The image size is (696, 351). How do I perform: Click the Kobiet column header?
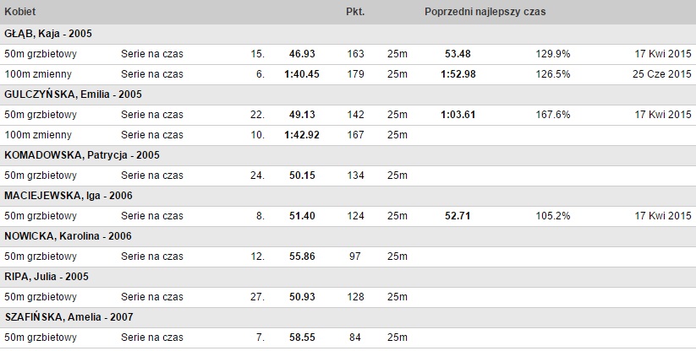pos(20,12)
